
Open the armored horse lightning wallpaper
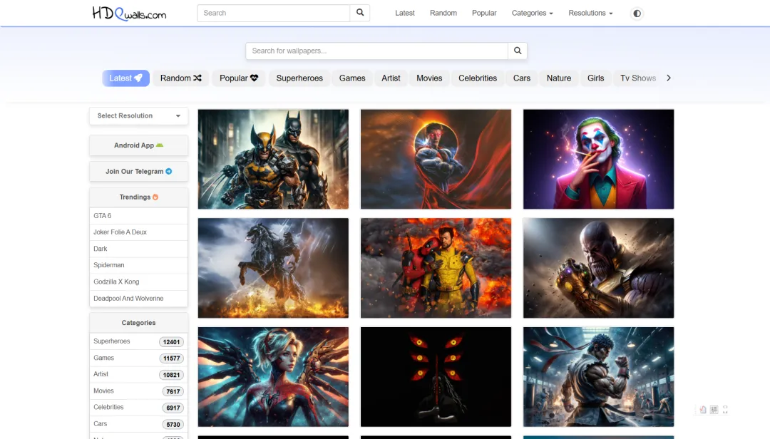273,268
